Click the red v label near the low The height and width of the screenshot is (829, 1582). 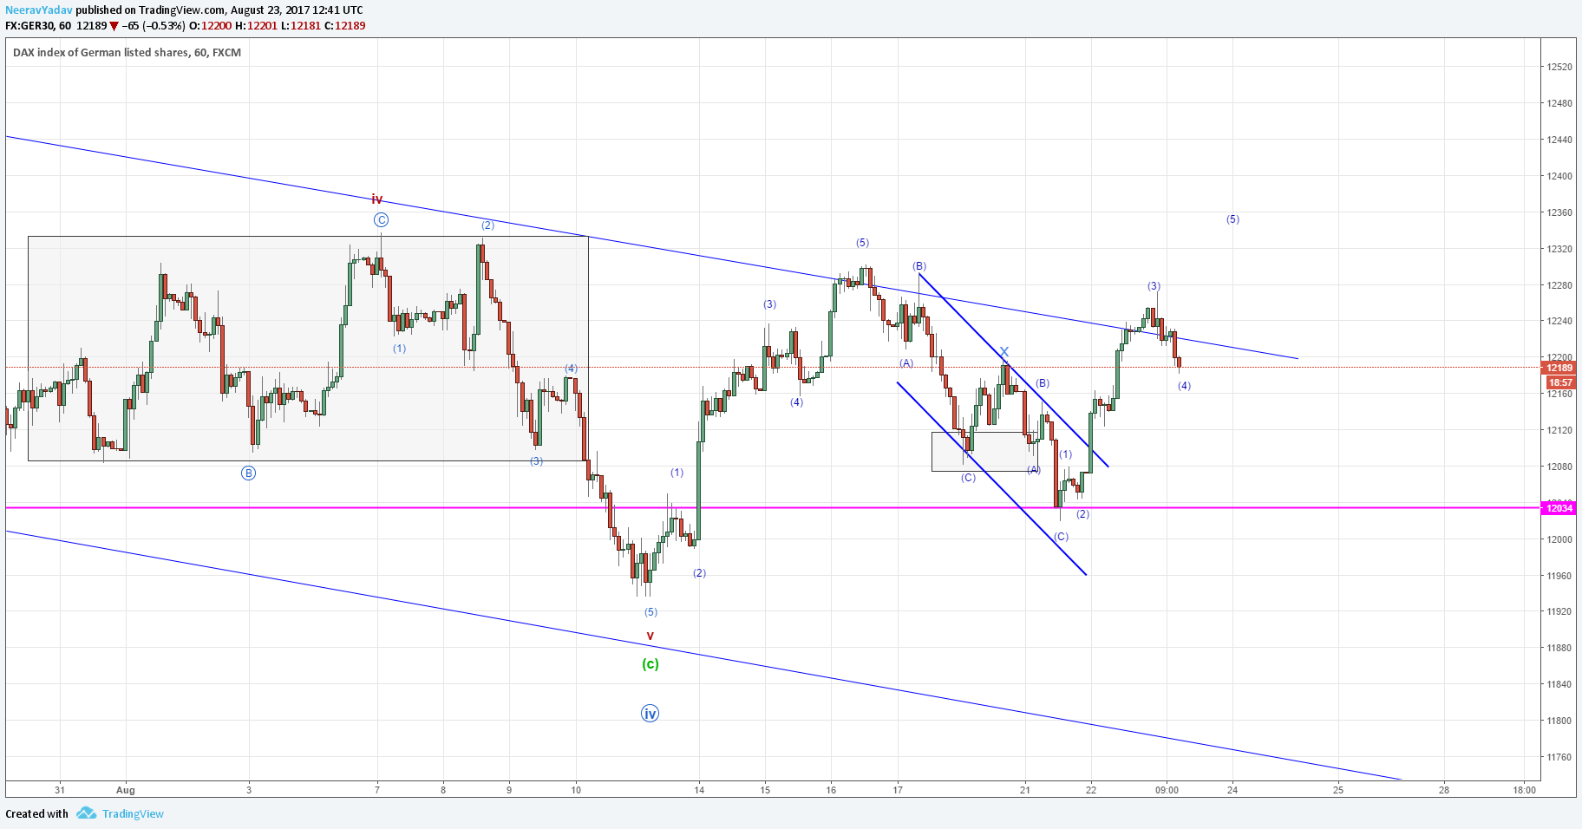(650, 636)
